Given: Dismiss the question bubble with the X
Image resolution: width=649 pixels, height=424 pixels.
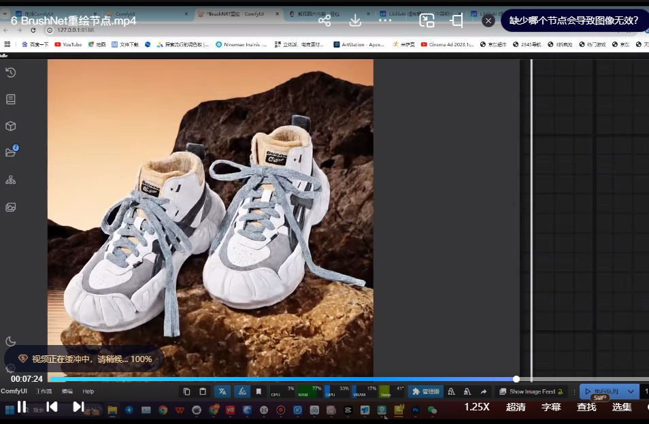Looking at the screenshot, I should pyautogui.click(x=488, y=20).
